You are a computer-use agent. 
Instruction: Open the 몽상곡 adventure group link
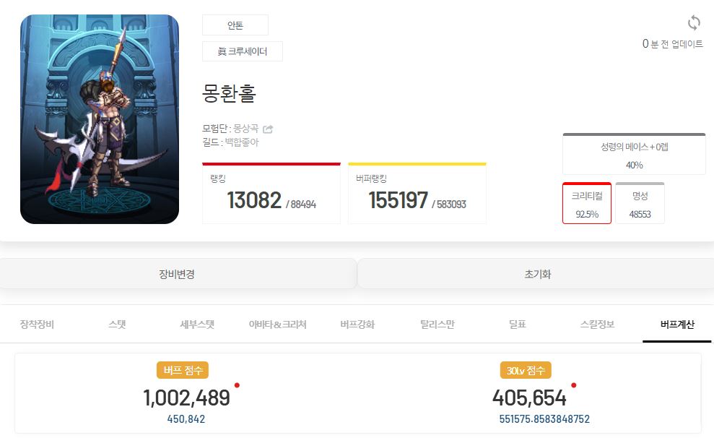pyautogui.click(x=246, y=129)
